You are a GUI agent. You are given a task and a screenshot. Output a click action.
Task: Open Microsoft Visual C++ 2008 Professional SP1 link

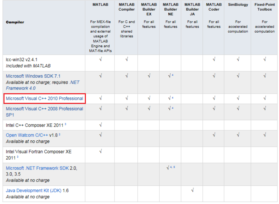point(44,109)
